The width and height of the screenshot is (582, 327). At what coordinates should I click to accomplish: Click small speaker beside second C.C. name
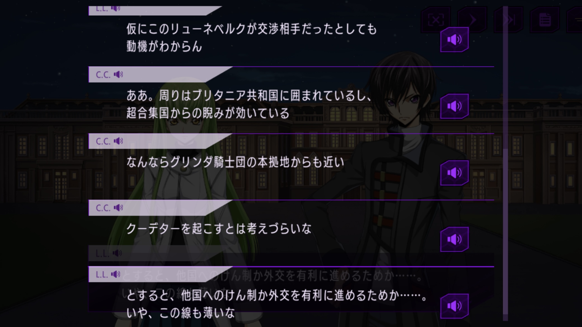point(118,141)
